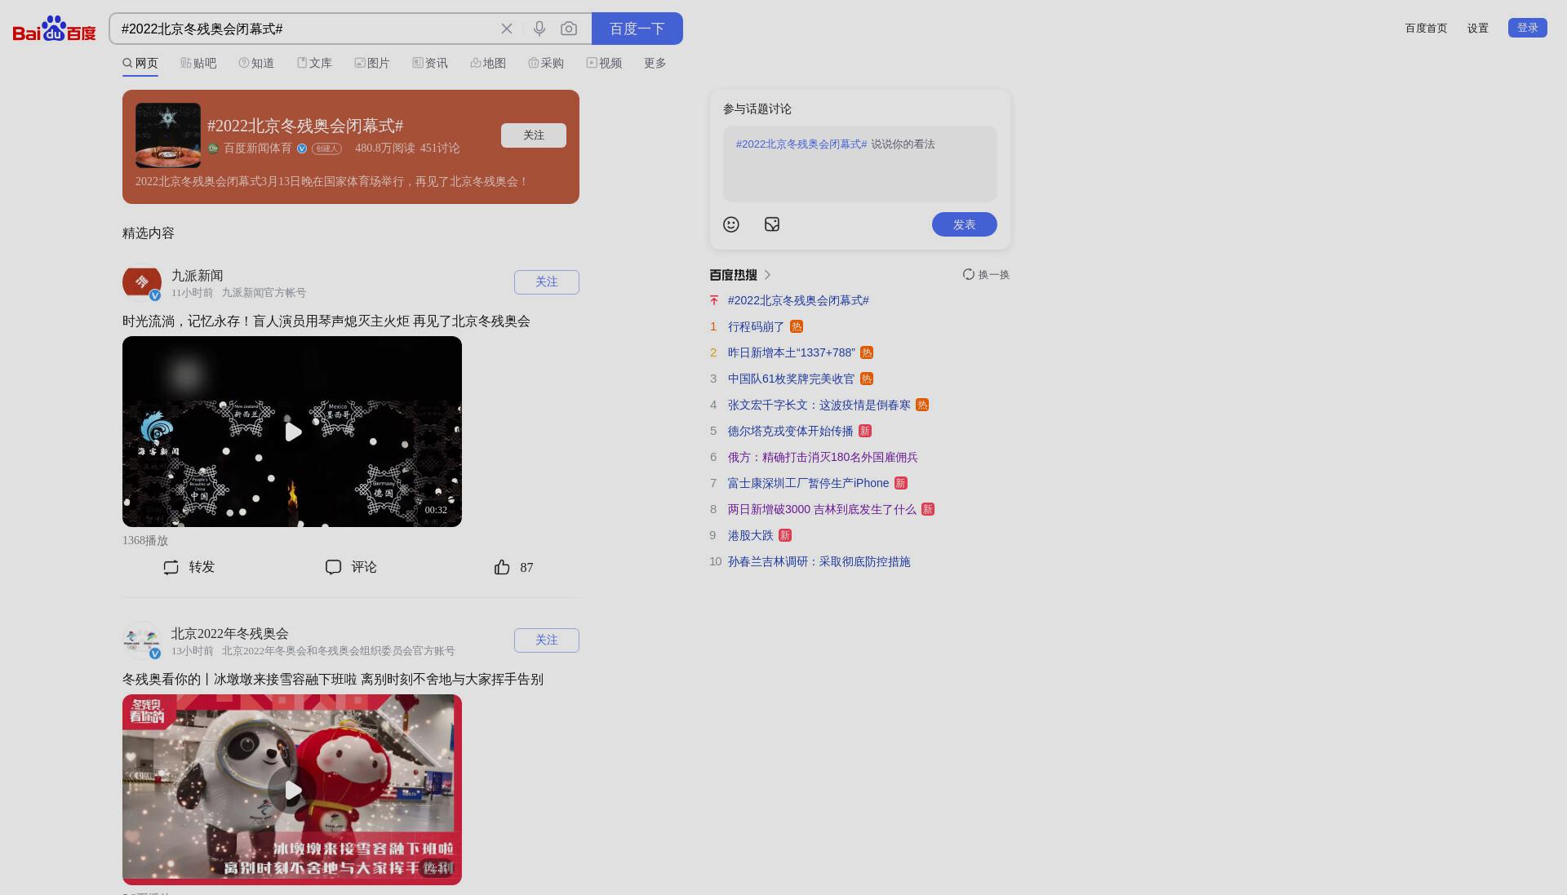Switch to the 贴吧 tab
The height and width of the screenshot is (895, 1567).
[198, 63]
